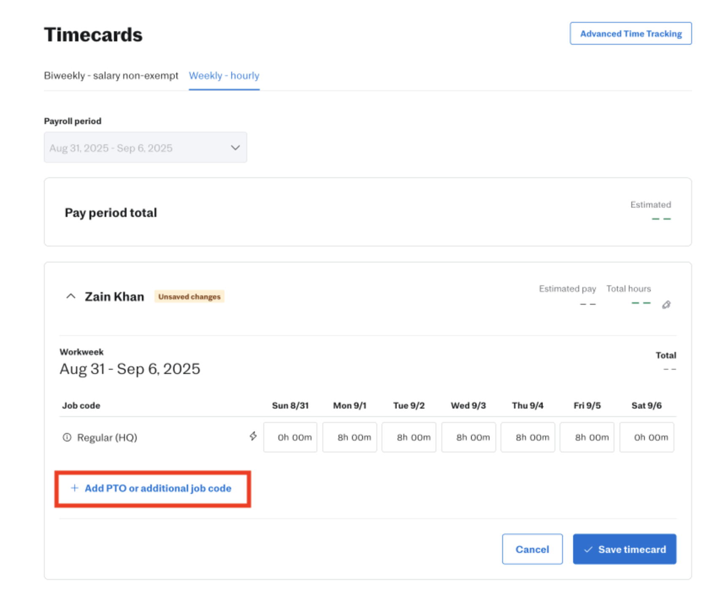Select the Tue 9/2 hours input

click(x=409, y=437)
